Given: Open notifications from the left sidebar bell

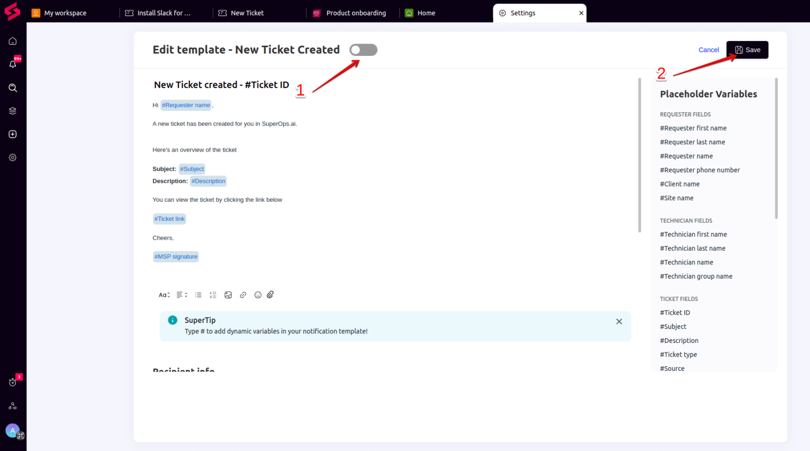Looking at the screenshot, I should pyautogui.click(x=12, y=64).
